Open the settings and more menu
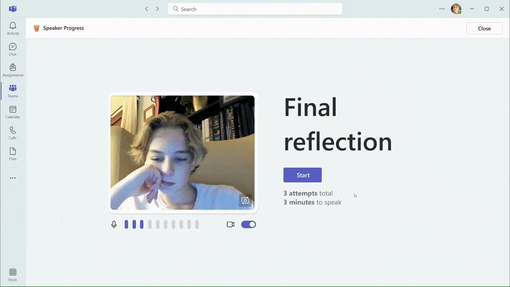Screen dimensions: 510x287 coord(442,9)
